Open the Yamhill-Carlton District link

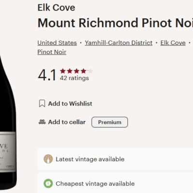pos(119,43)
